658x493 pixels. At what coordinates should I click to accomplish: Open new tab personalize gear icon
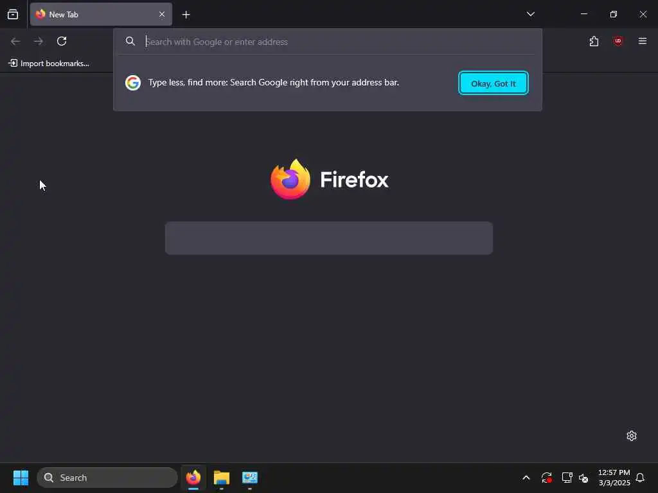(631, 436)
